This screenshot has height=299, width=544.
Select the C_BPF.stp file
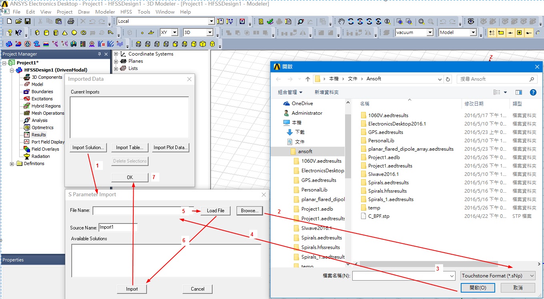click(x=379, y=216)
